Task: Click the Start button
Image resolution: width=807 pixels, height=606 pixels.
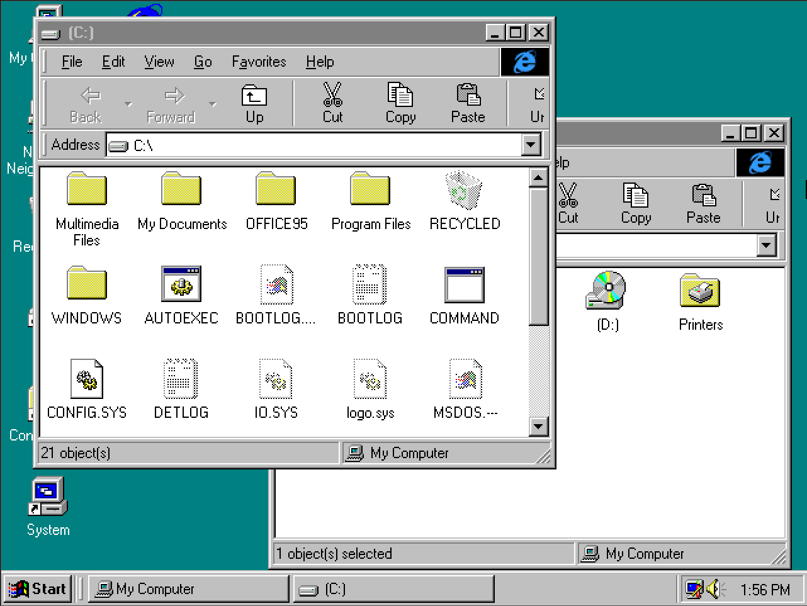Action: coord(38,589)
